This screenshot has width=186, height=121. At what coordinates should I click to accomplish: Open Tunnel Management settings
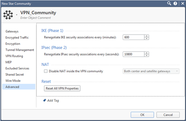[x=20, y=50]
